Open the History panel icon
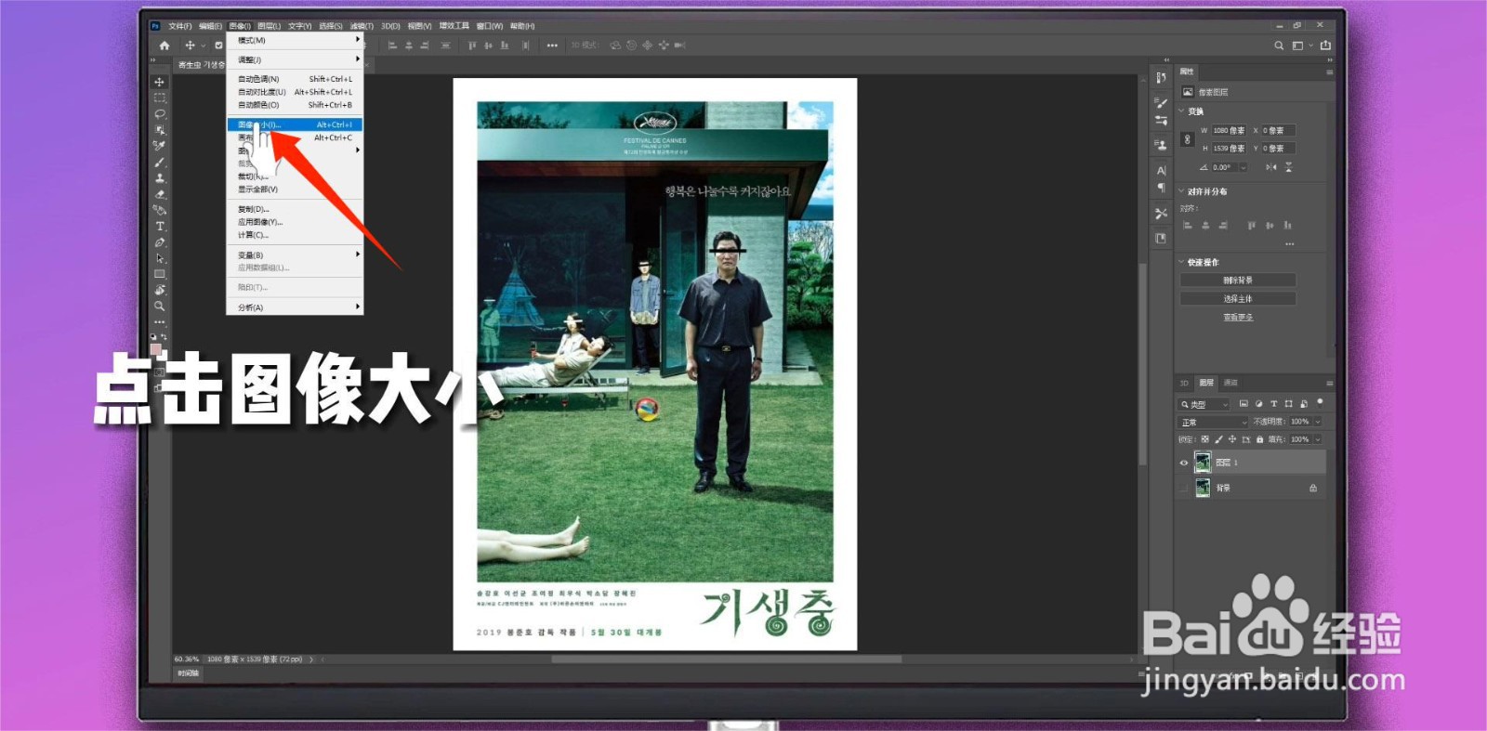 click(x=1161, y=78)
